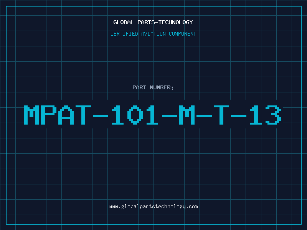Select the MPAT prefix of the part number

tap(57, 115)
